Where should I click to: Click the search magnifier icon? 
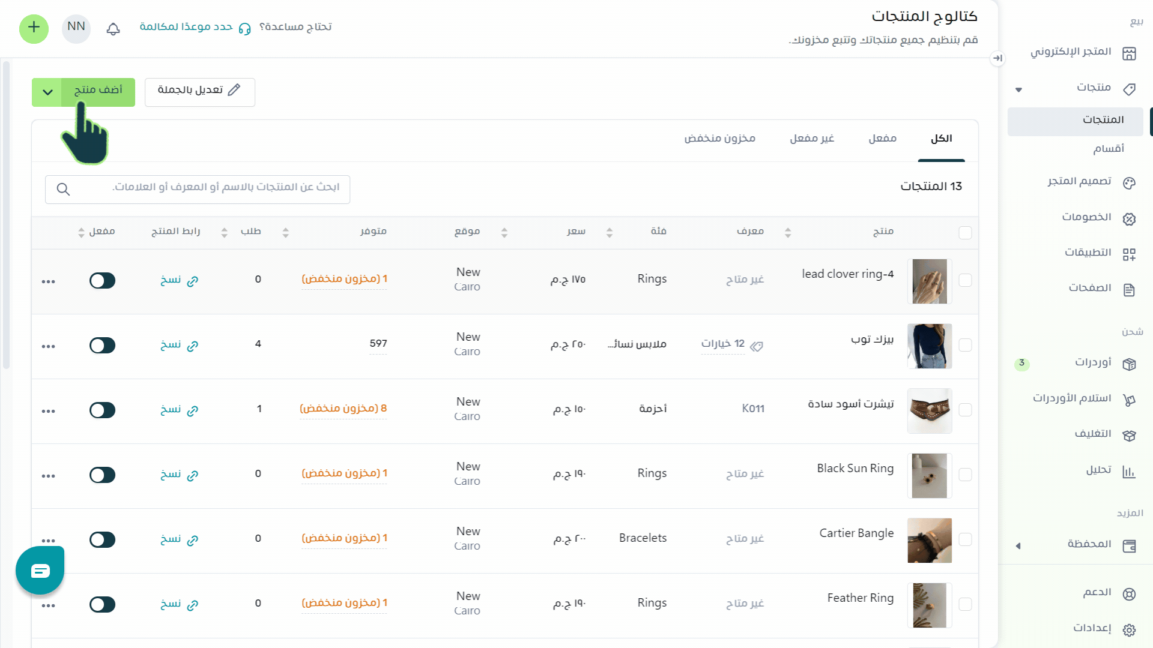[x=63, y=190]
